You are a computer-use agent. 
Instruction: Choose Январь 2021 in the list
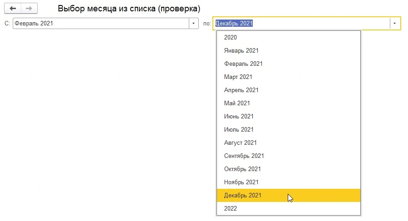coord(241,51)
